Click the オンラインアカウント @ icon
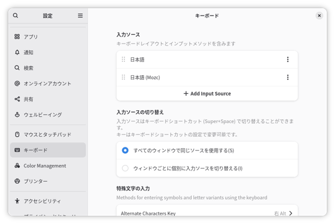Screen dimensions: 335x224 pyautogui.click(x=17, y=83)
